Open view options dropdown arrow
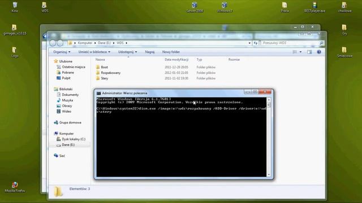The width and height of the screenshot is (362, 203). click(x=300, y=52)
